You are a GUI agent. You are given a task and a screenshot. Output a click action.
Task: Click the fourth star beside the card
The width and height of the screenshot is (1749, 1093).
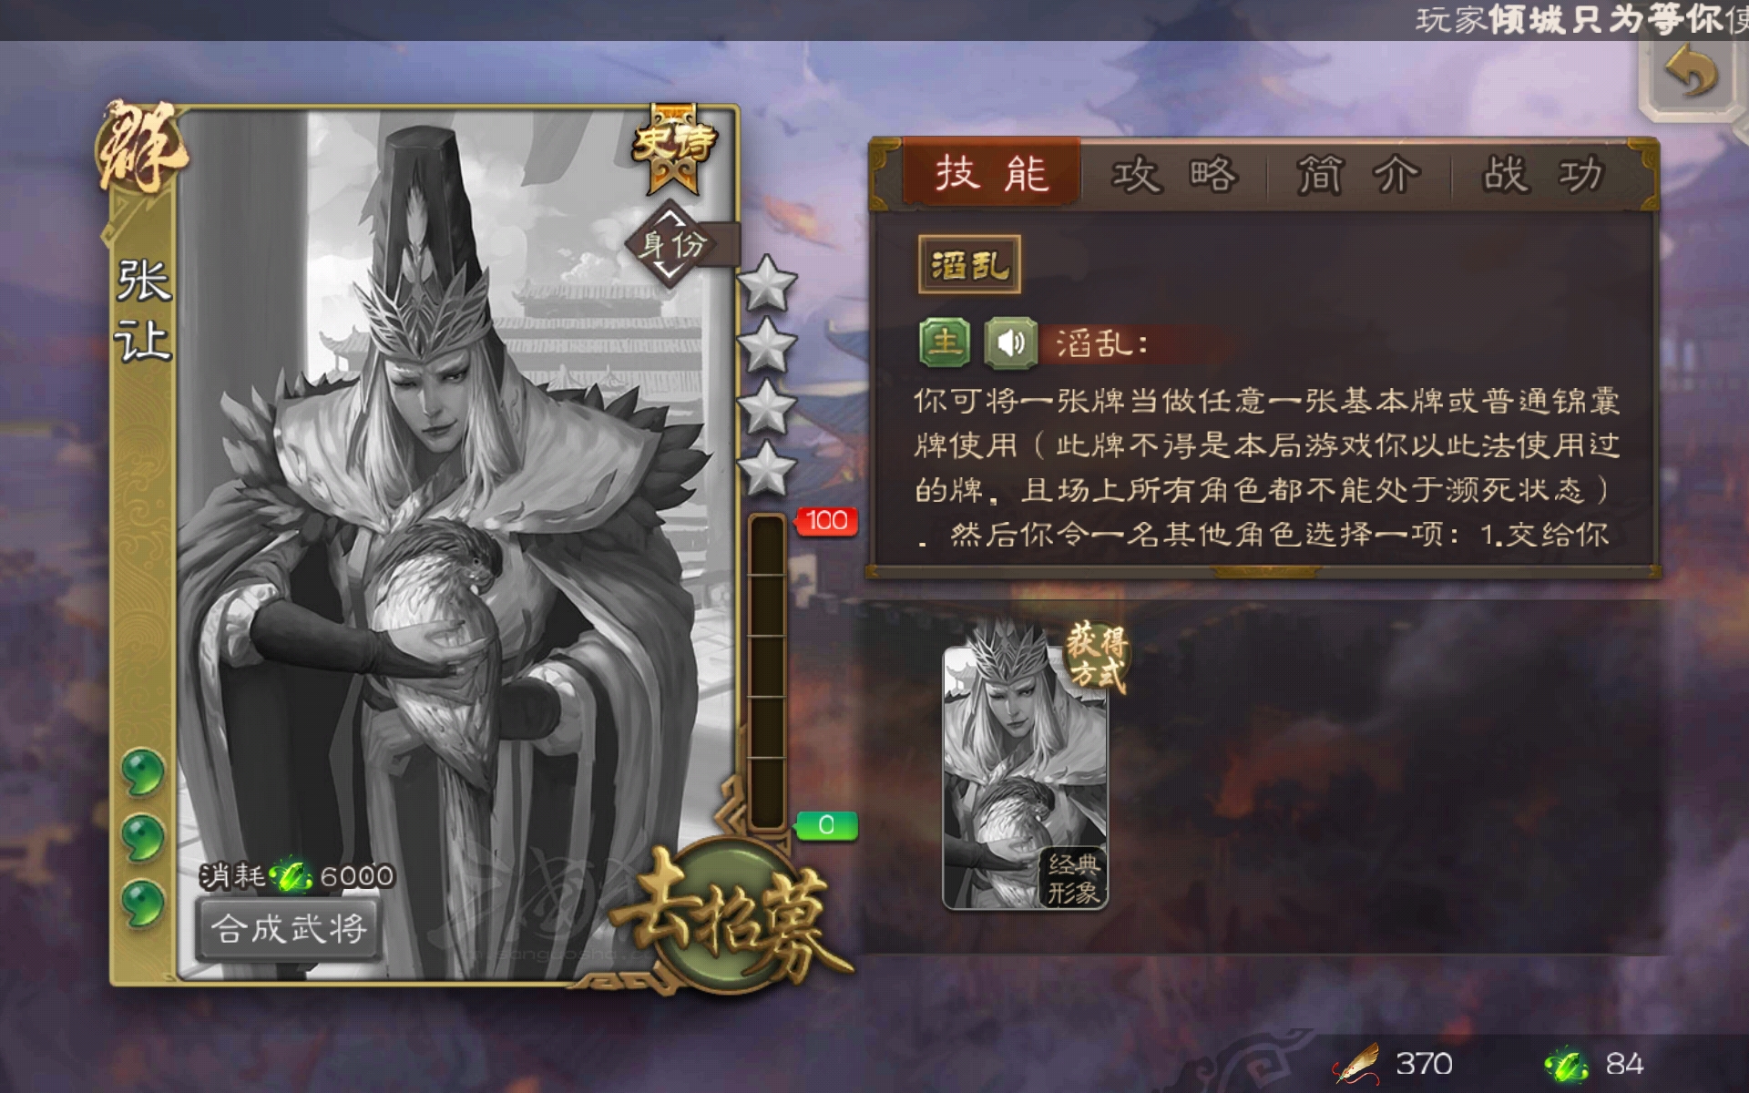click(x=766, y=469)
